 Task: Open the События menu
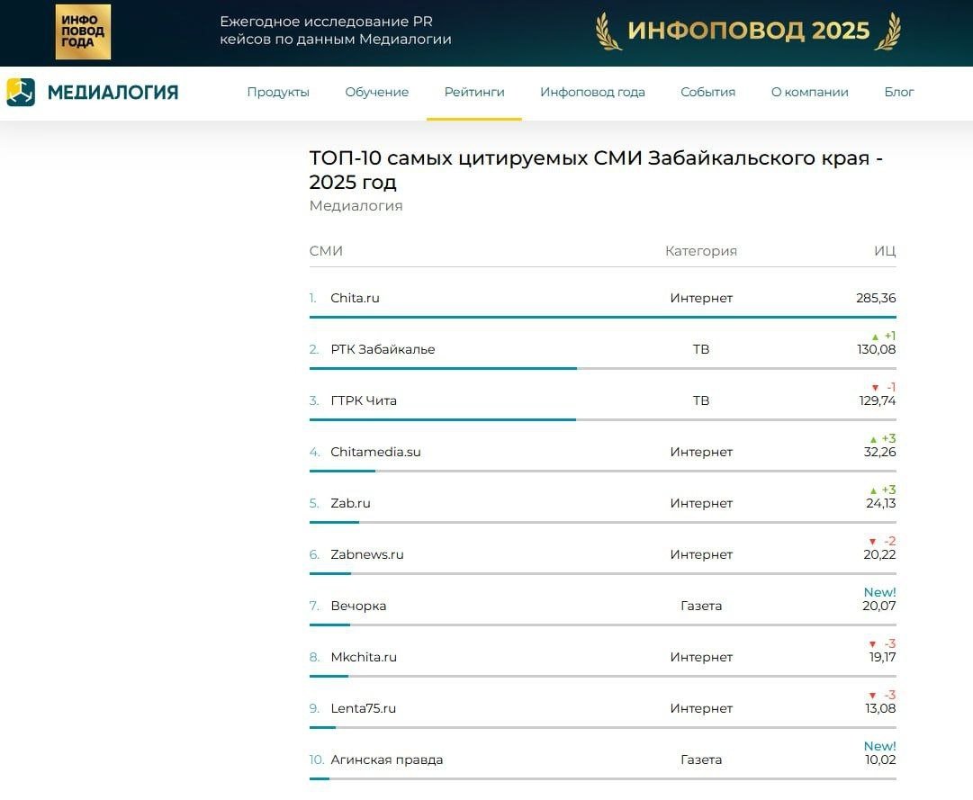pyautogui.click(x=707, y=92)
